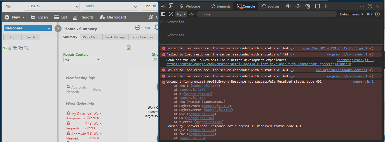Image resolution: width=385 pixels, height=142 pixels.
Task: Click the green refresh arrows tree icon
Action: tap(5, 48)
